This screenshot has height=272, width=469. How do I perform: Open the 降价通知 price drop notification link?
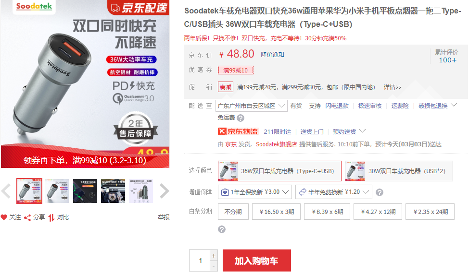(x=272, y=55)
